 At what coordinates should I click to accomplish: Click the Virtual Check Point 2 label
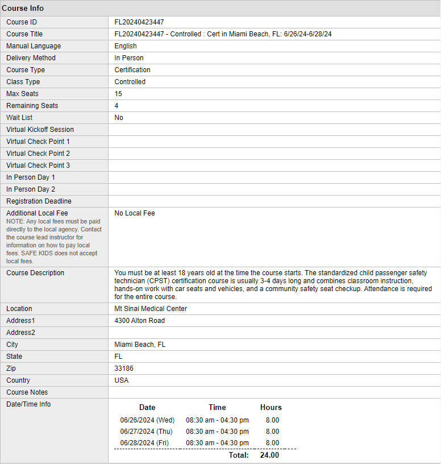[38, 154]
